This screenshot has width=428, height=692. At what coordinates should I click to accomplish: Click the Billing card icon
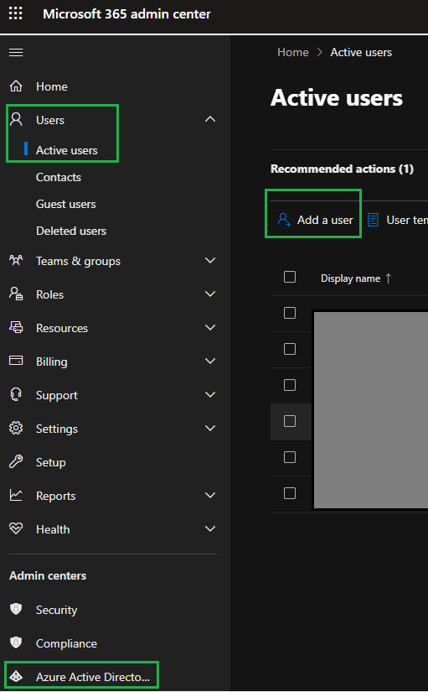[x=16, y=361]
